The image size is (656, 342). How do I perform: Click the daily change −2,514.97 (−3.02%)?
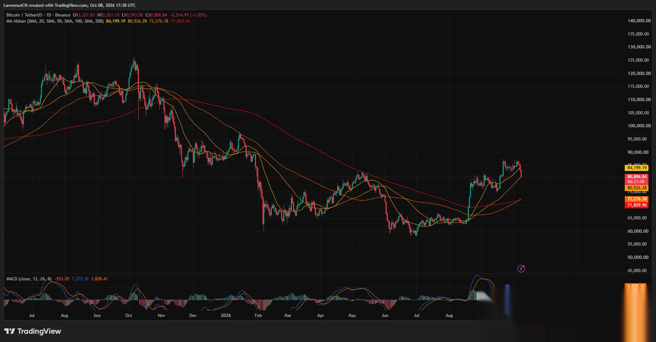pyautogui.click(x=188, y=15)
